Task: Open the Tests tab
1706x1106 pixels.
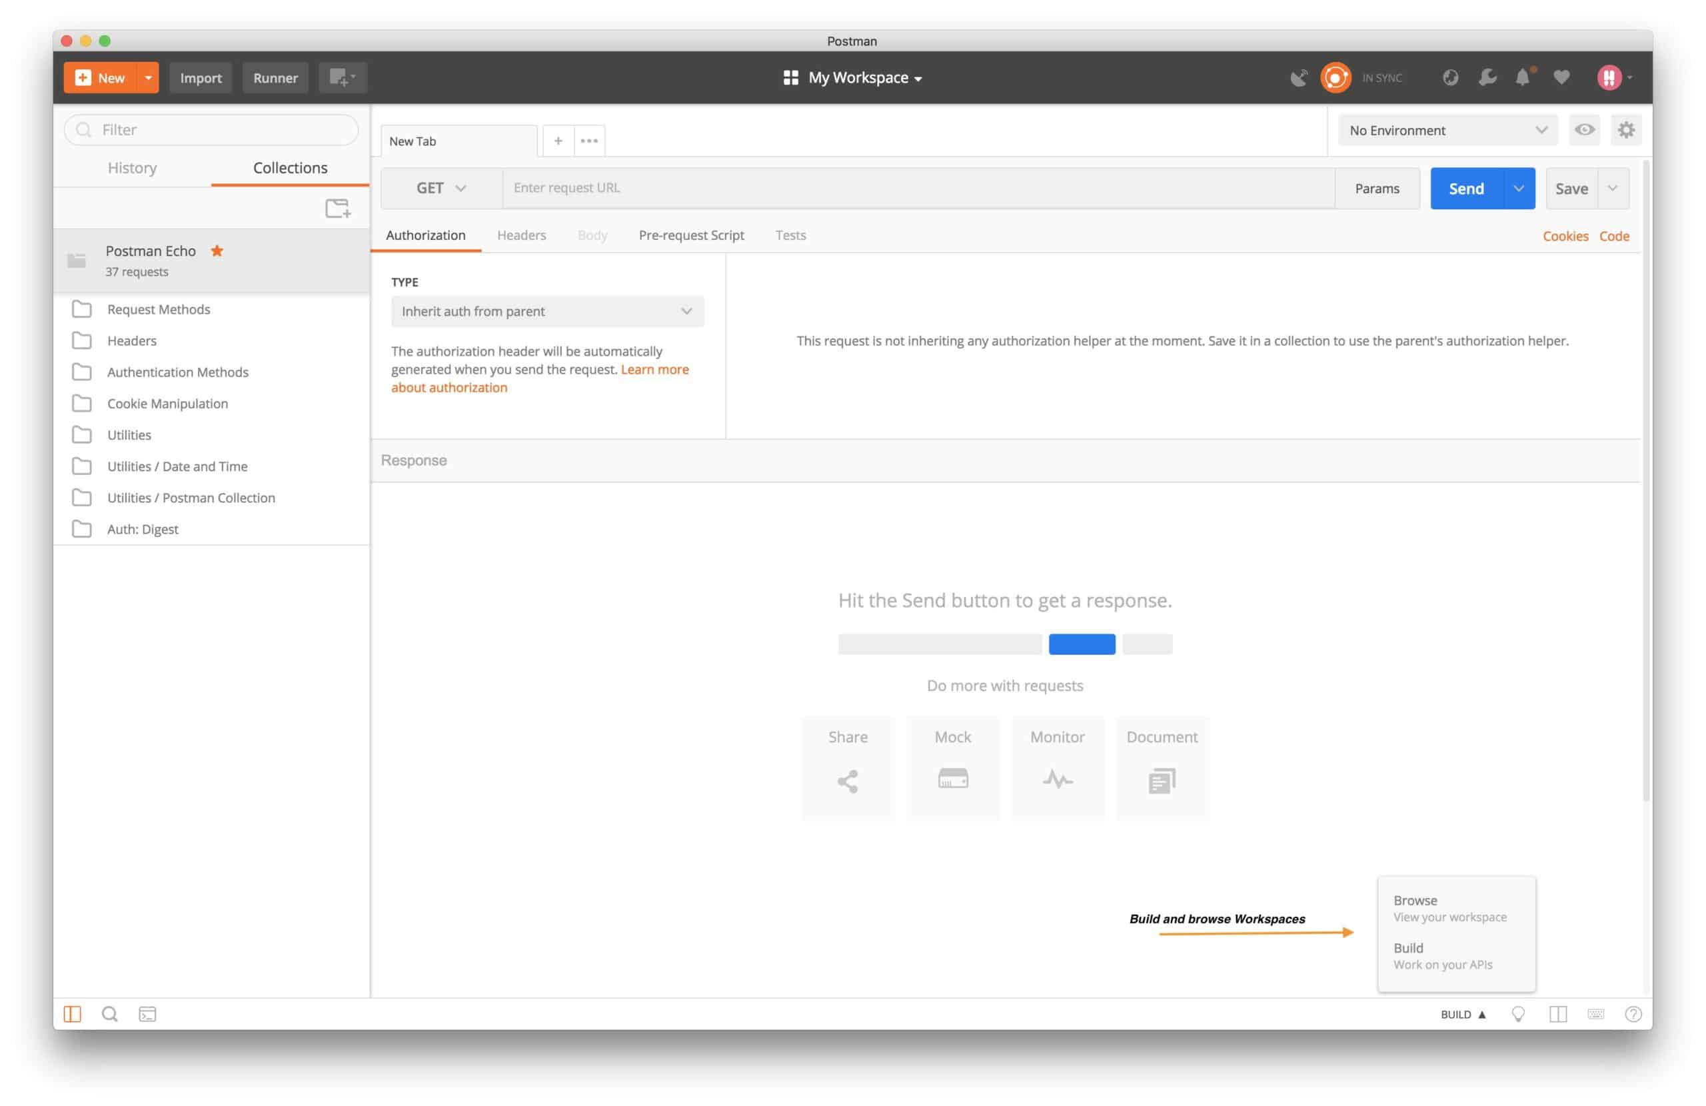Action: (790, 235)
